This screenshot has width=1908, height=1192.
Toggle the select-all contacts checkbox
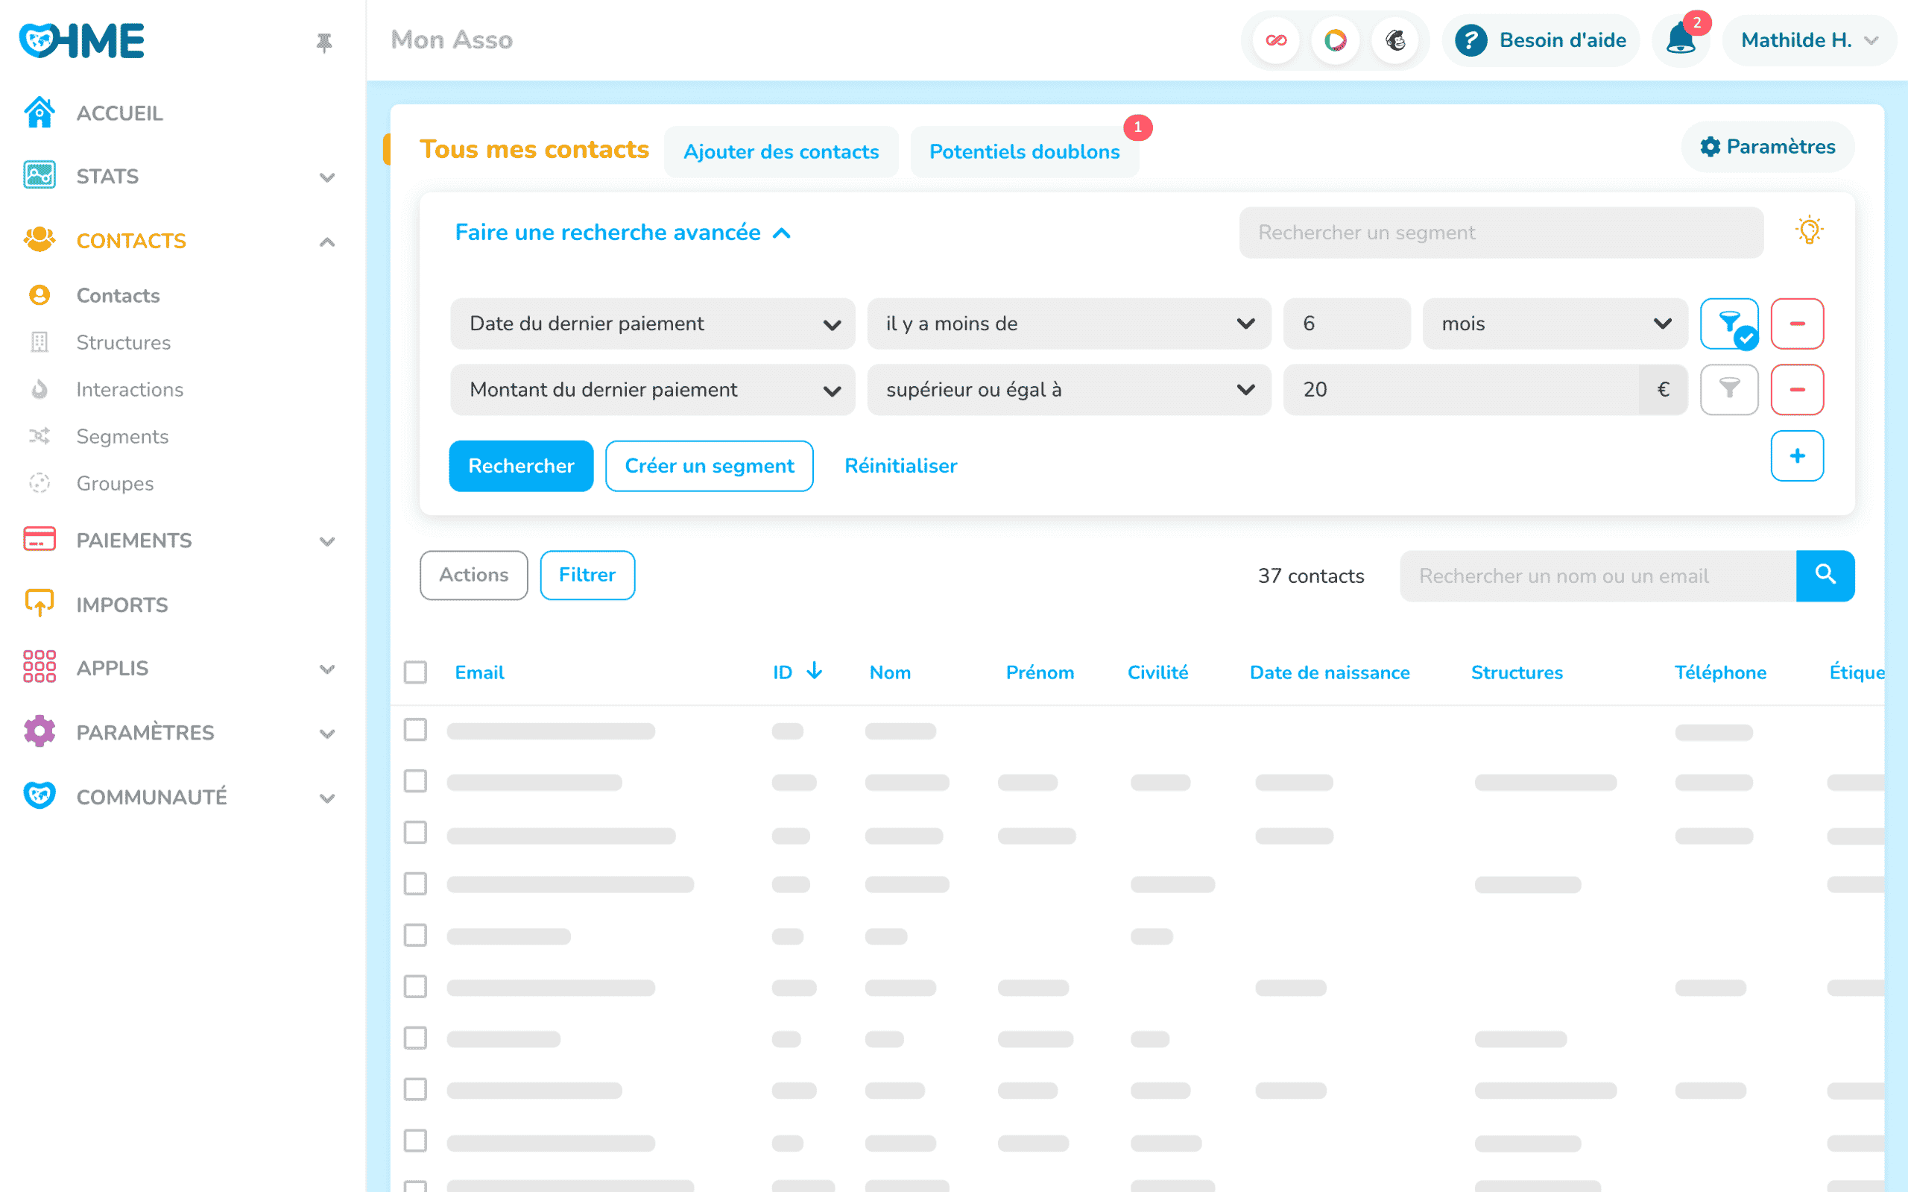[415, 672]
